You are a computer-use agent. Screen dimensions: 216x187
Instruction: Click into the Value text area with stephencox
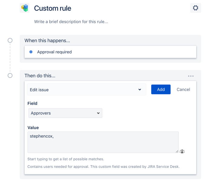pyautogui.click(x=103, y=142)
